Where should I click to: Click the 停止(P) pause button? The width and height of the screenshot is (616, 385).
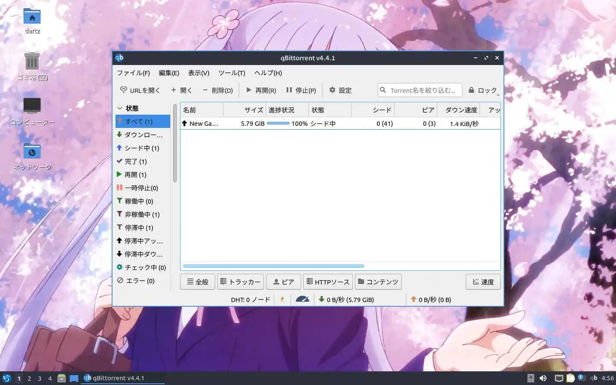[x=301, y=90]
